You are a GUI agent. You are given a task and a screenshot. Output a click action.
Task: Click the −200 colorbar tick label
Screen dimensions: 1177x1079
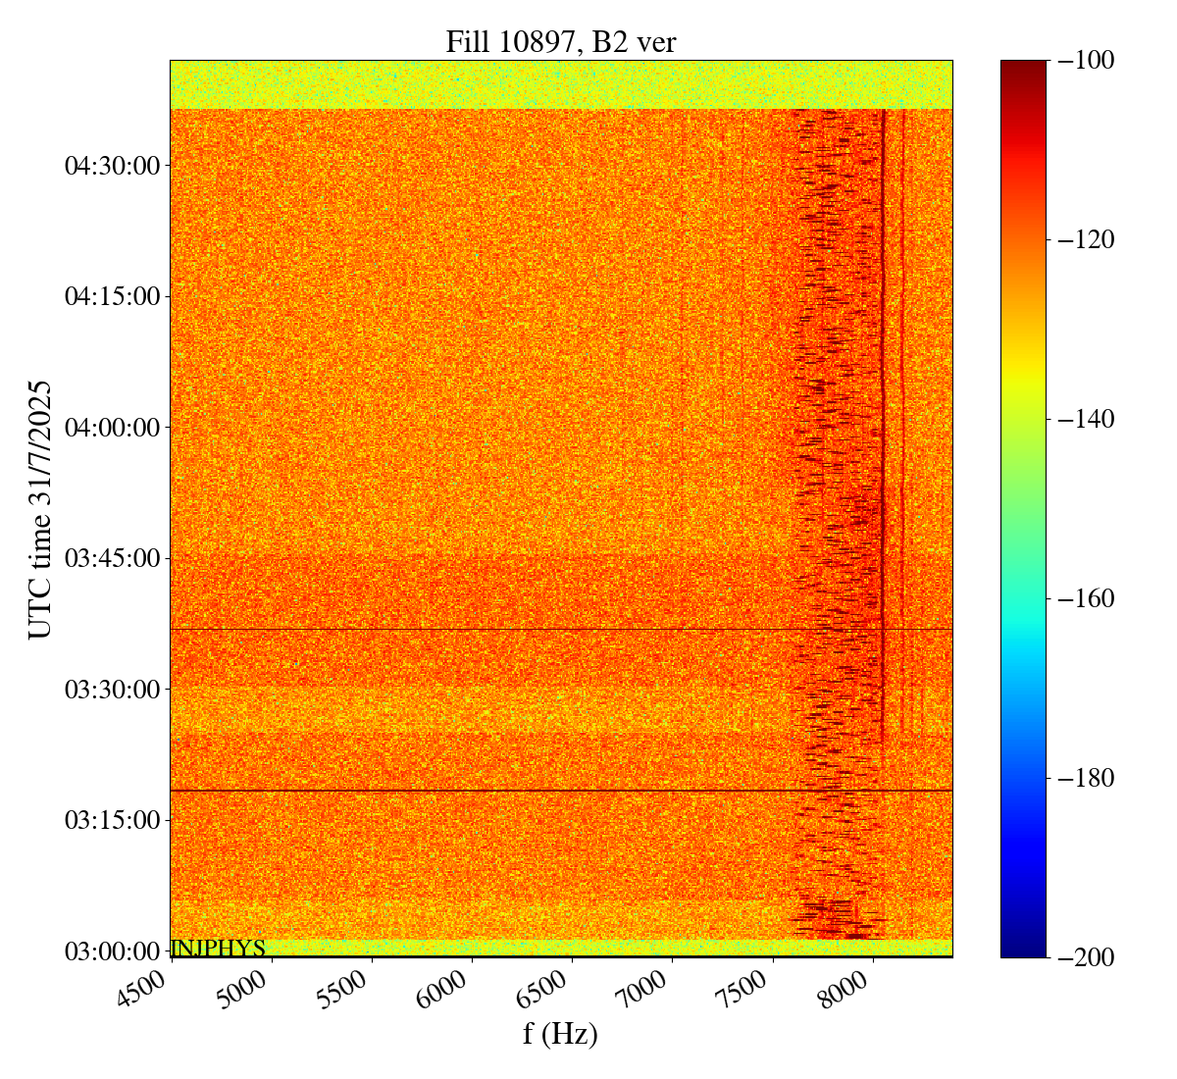1081,957
